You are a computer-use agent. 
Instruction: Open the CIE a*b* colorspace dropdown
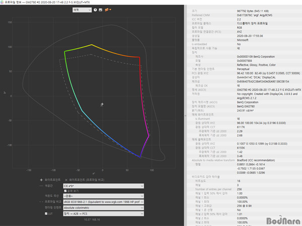(x=103, y=186)
